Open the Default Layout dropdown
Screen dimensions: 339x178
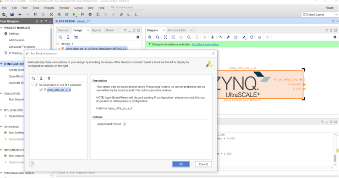point(320,15)
